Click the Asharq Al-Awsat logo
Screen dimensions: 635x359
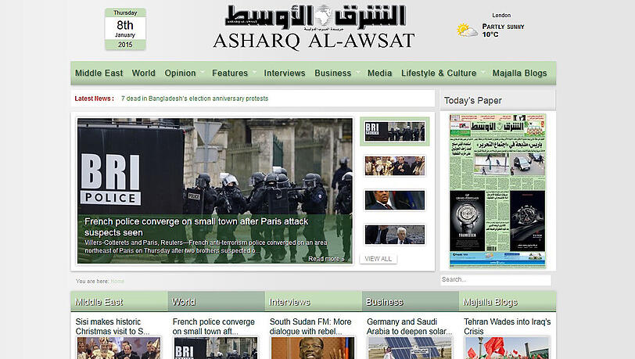tap(314, 27)
